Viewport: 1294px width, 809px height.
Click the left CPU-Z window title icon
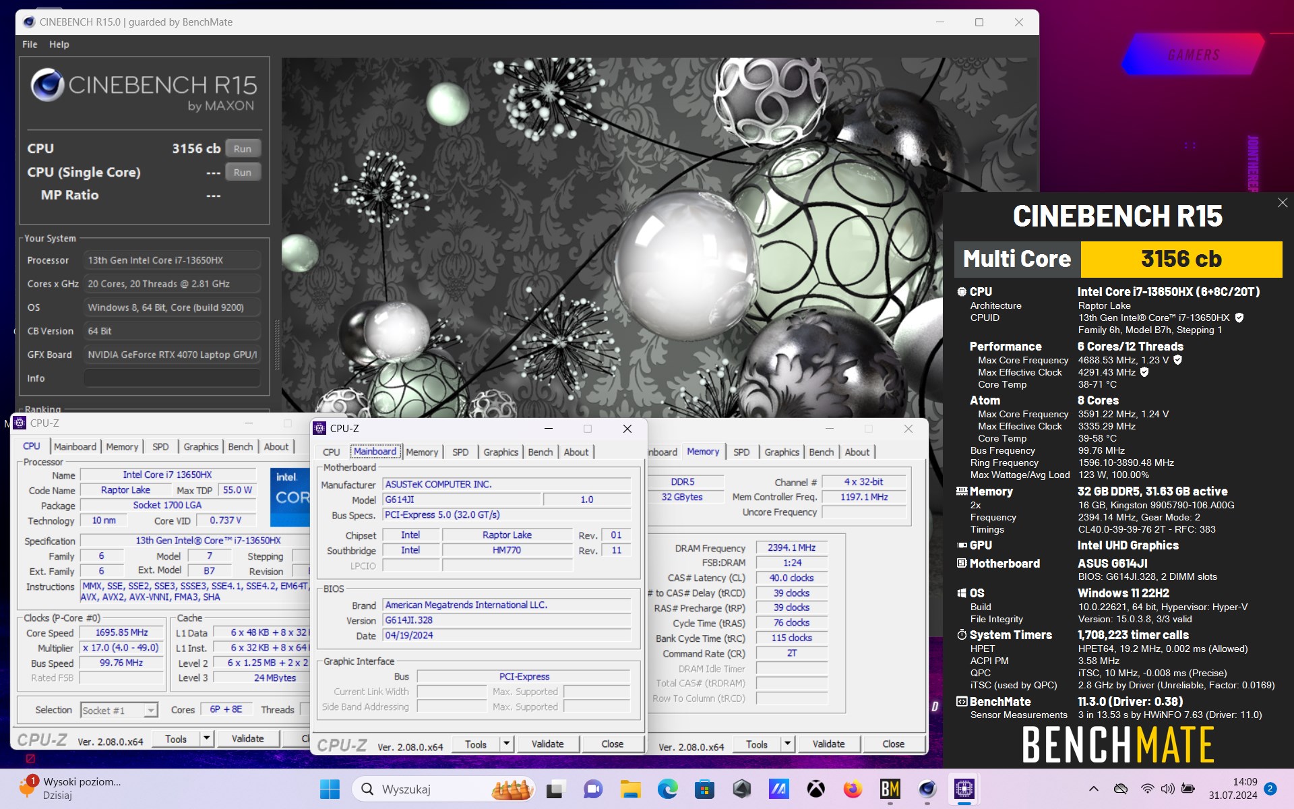[20, 423]
